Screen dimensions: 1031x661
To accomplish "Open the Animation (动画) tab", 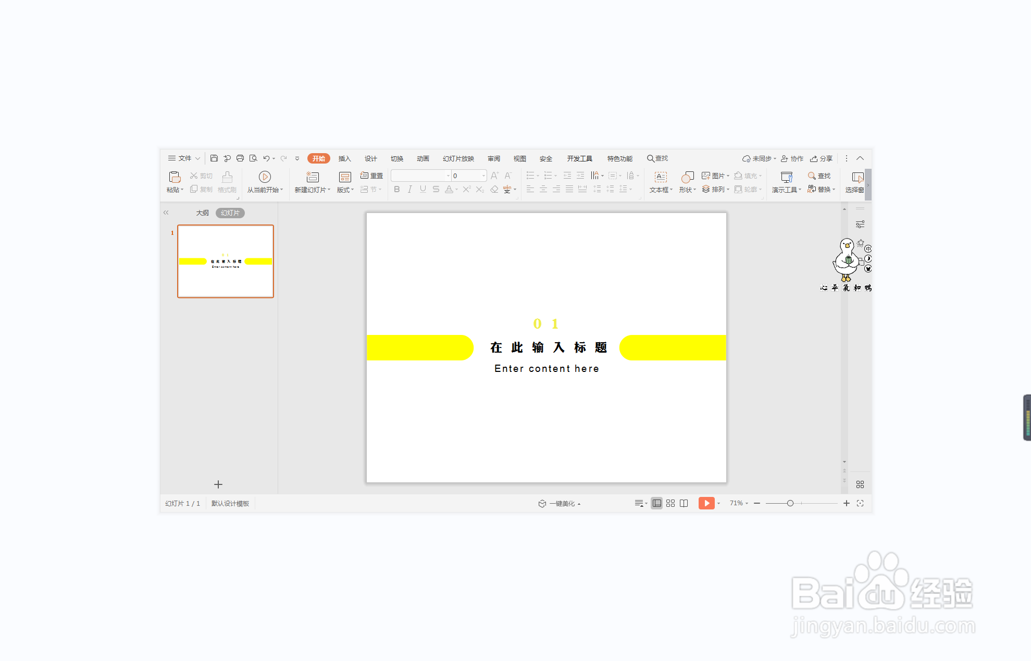I will (423, 159).
